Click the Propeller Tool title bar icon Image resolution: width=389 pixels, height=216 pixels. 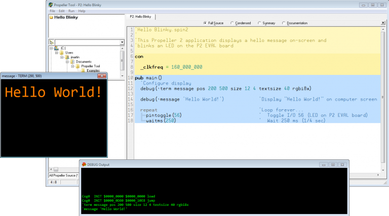click(x=51, y=5)
